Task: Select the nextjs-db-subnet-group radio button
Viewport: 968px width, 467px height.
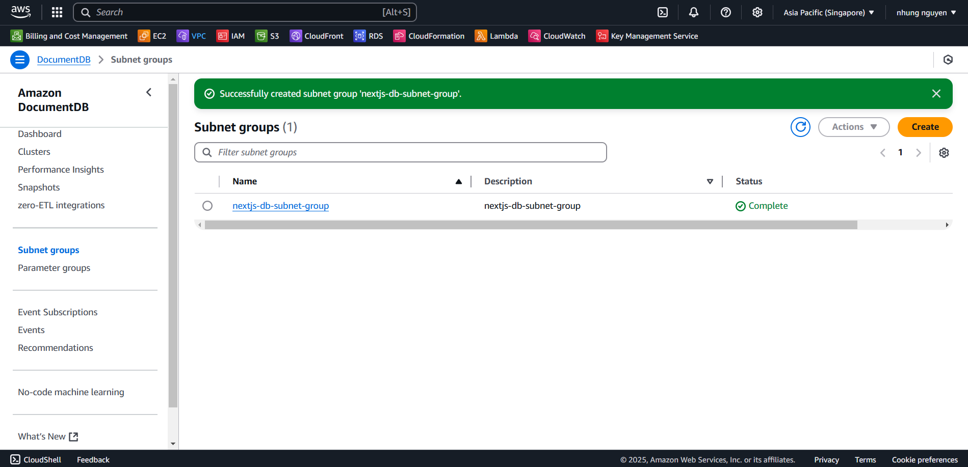Action: click(x=207, y=206)
